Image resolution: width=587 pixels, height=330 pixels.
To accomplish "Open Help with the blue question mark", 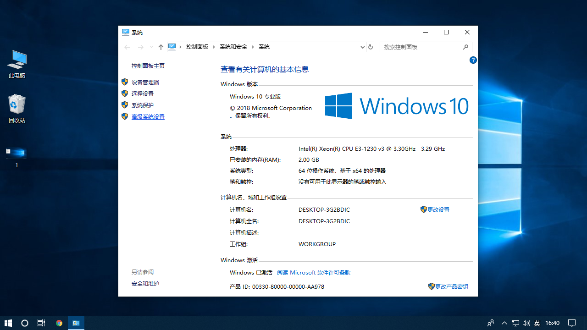I will coord(473,60).
